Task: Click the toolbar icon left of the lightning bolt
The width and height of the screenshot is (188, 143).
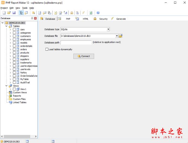Action: 78,13
